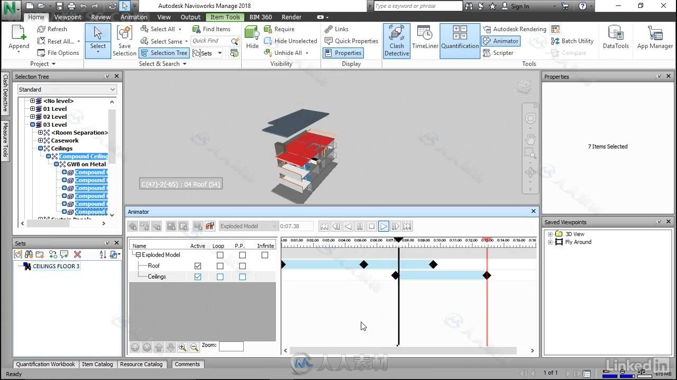Click the ViewCube in the scene
The image size is (677, 380).
click(x=523, y=87)
